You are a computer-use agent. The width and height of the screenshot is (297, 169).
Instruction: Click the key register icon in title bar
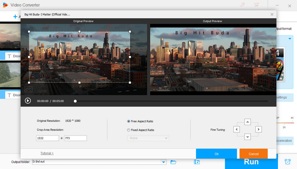243,5
